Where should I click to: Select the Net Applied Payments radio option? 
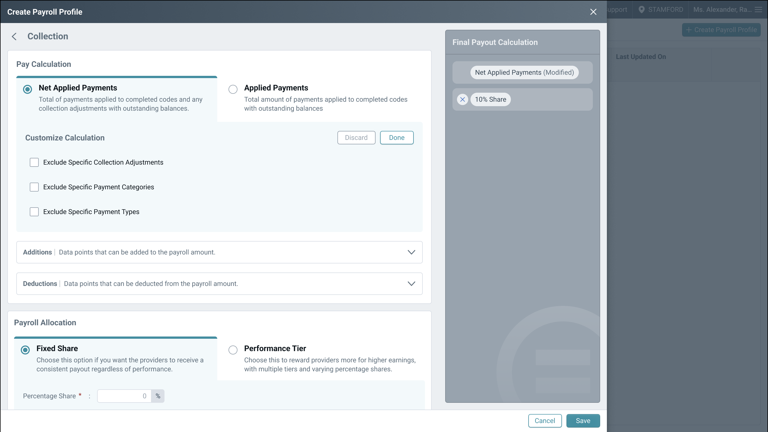[28, 89]
